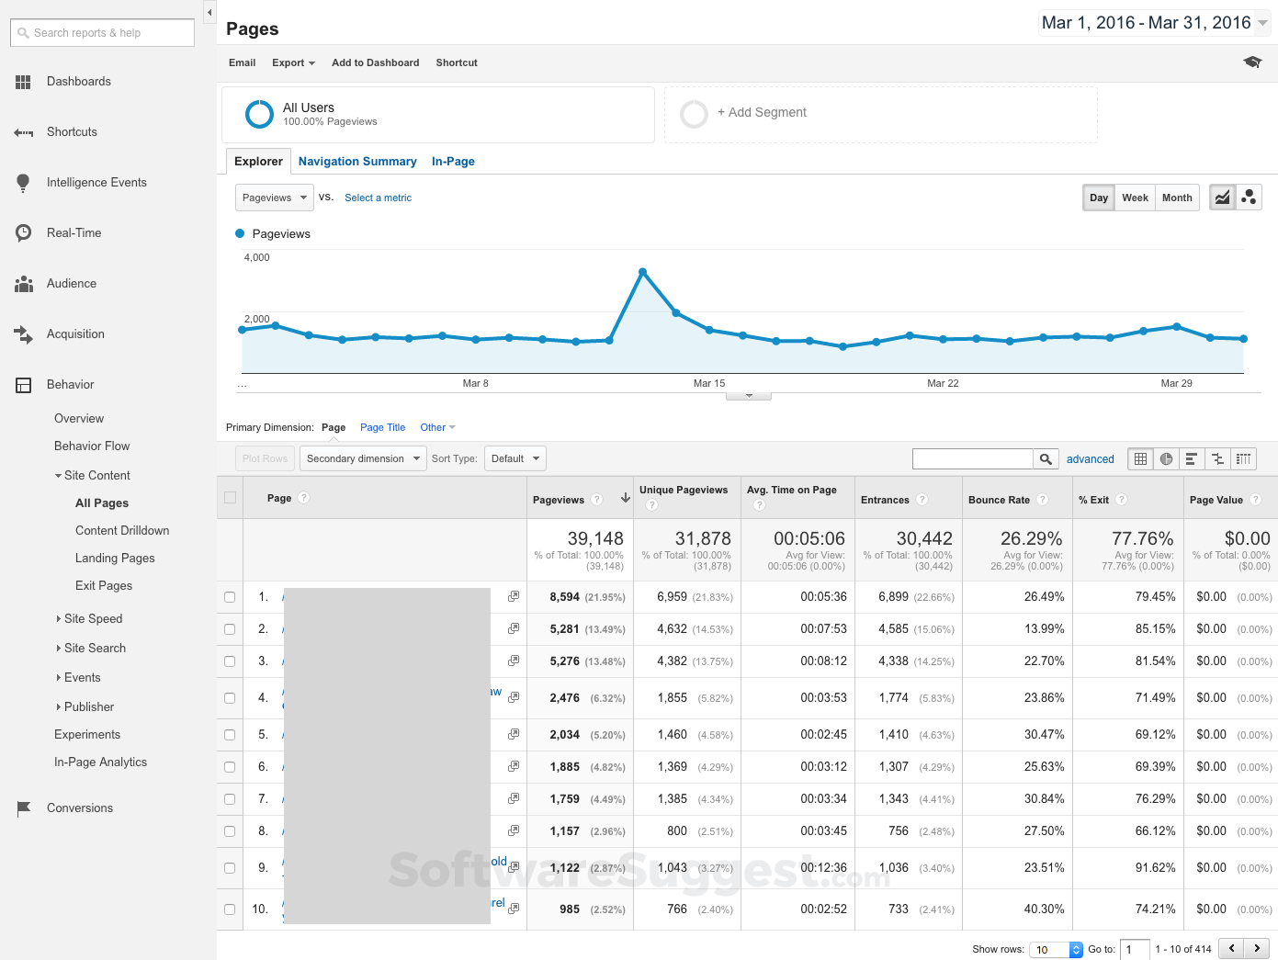Screen dimensions: 1278x960
Task: Switch to the performance bar view
Action: (x=1192, y=458)
